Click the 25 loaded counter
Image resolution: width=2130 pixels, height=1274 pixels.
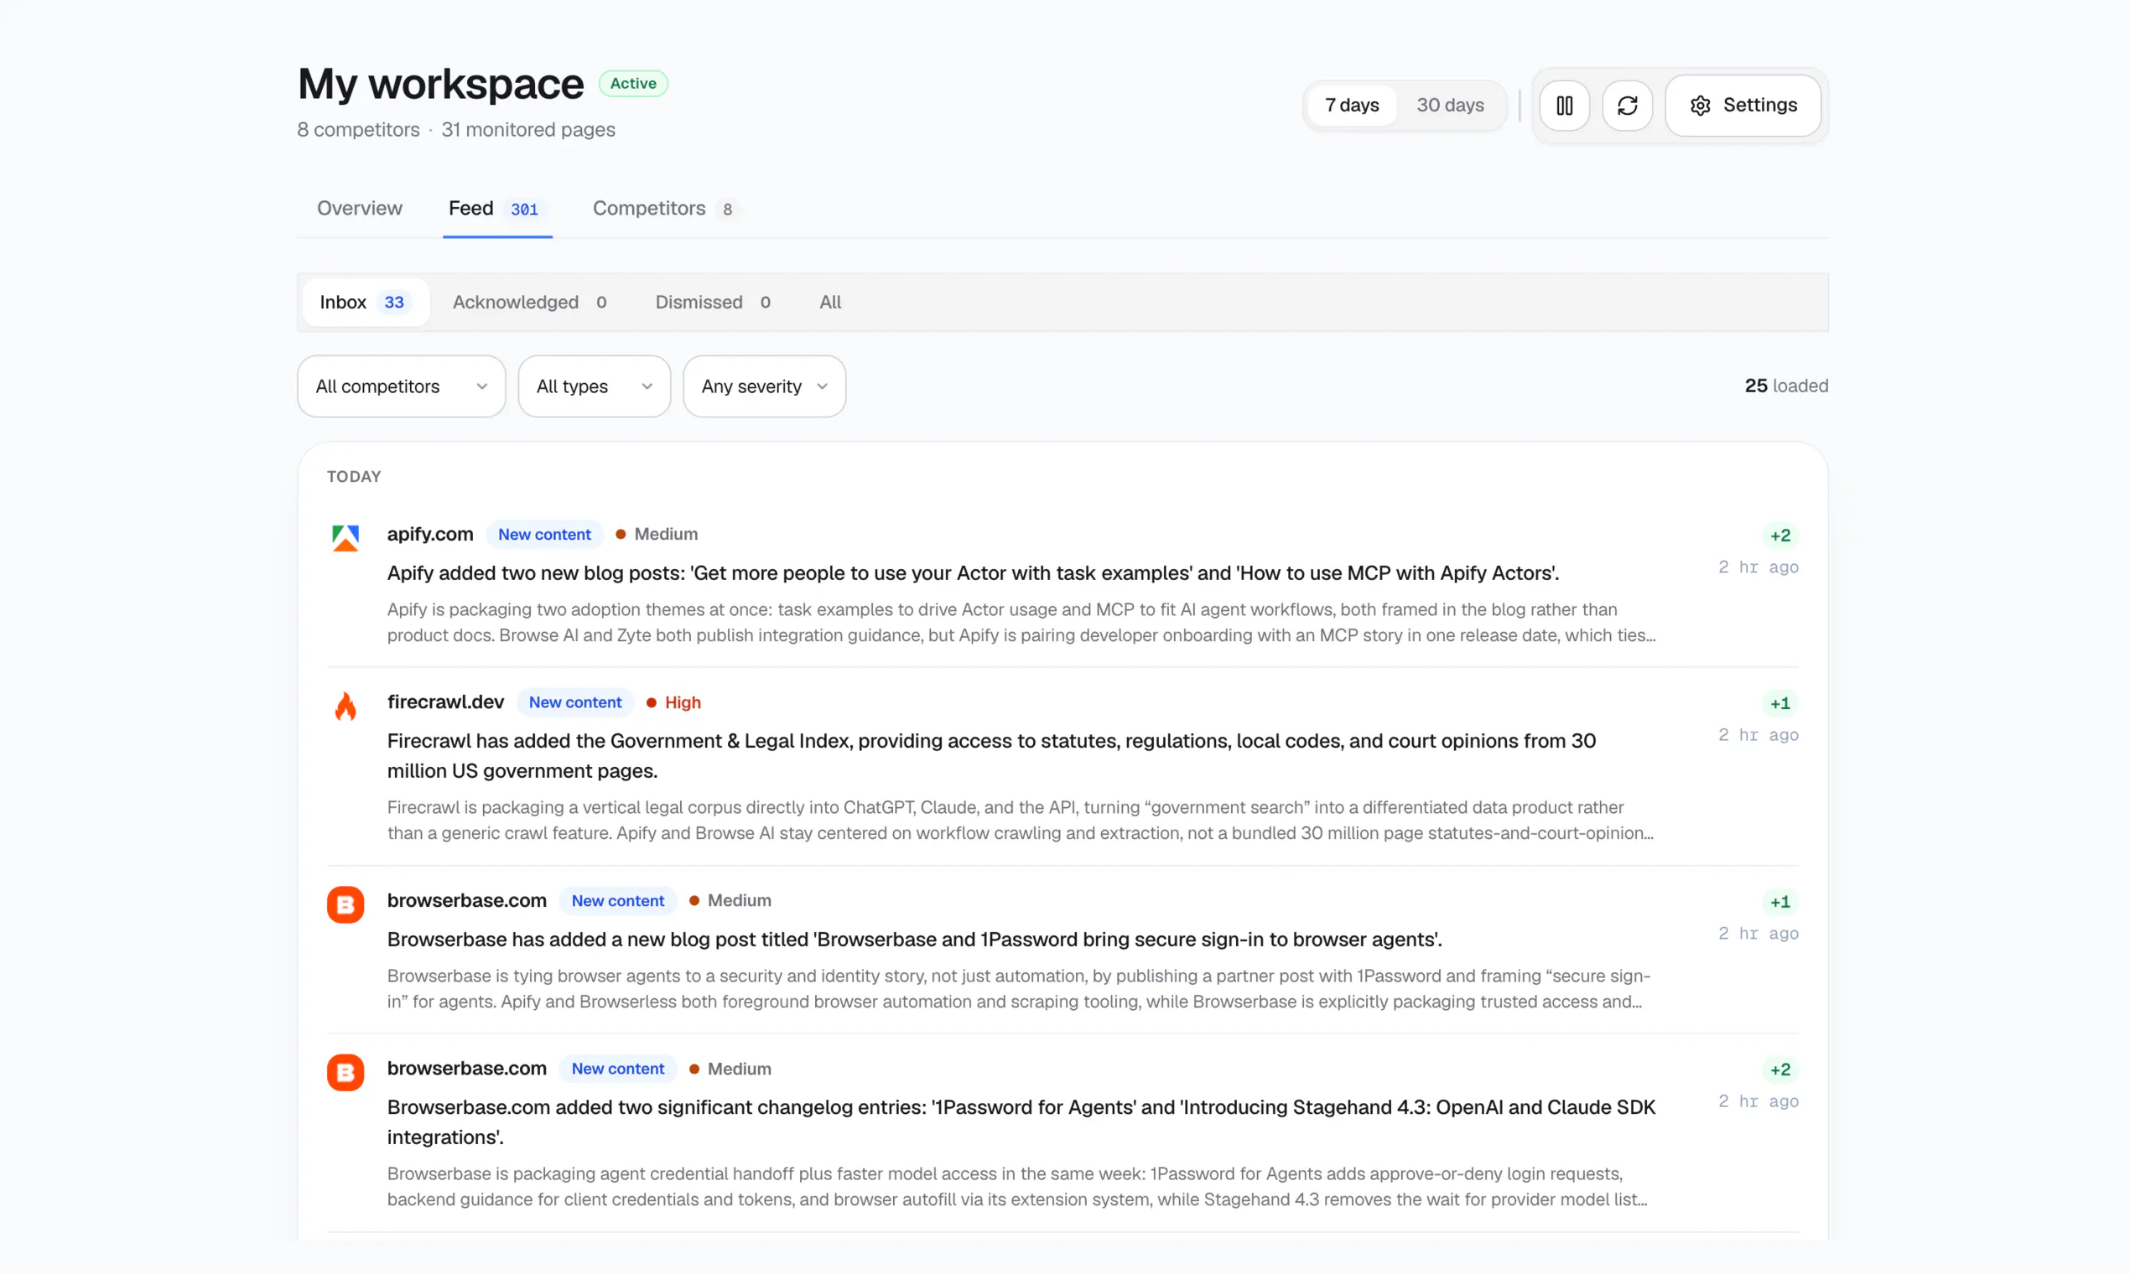[1786, 386]
